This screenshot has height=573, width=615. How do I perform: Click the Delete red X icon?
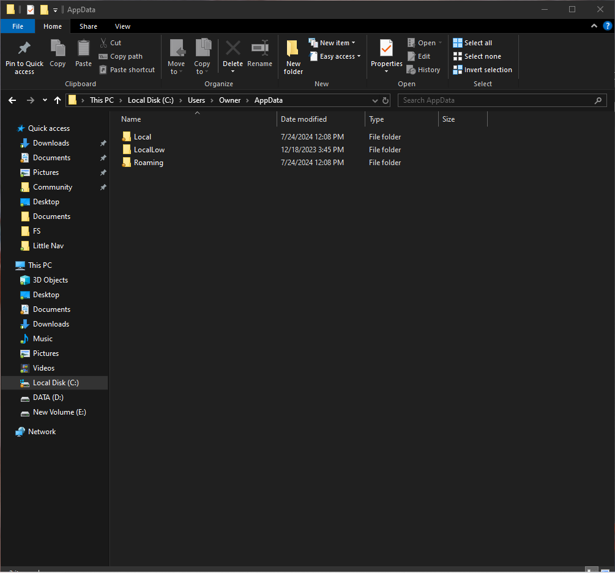tap(233, 48)
